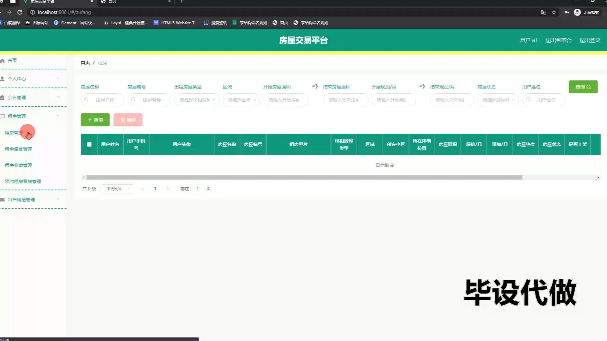Open HTML5 Website bookmark

(176, 23)
